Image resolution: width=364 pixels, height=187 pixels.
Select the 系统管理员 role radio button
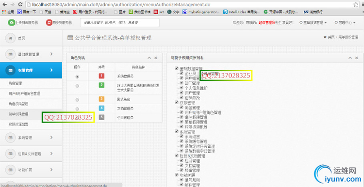77,77
